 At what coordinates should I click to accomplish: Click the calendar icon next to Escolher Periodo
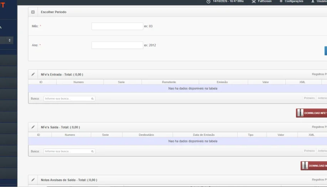click(33, 12)
